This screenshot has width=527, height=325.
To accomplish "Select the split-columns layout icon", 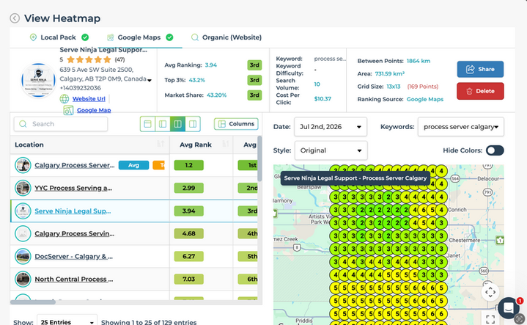I will pyautogui.click(x=177, y=124).
